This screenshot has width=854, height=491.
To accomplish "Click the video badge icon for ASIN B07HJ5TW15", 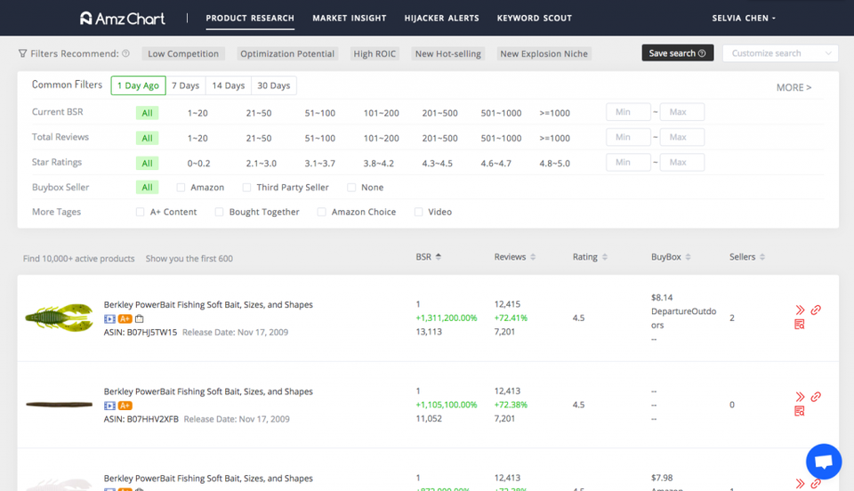I will point(109,319).
